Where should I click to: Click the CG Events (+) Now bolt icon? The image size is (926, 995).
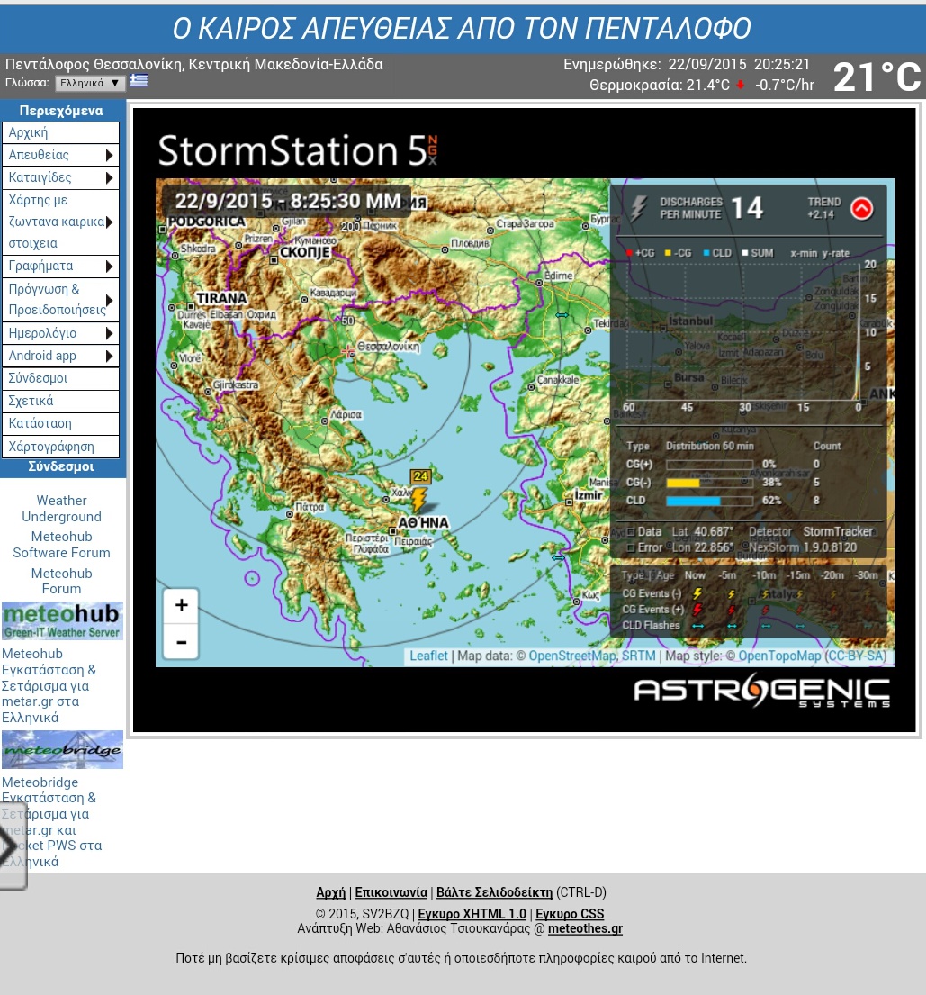click(x=697, y=610)
